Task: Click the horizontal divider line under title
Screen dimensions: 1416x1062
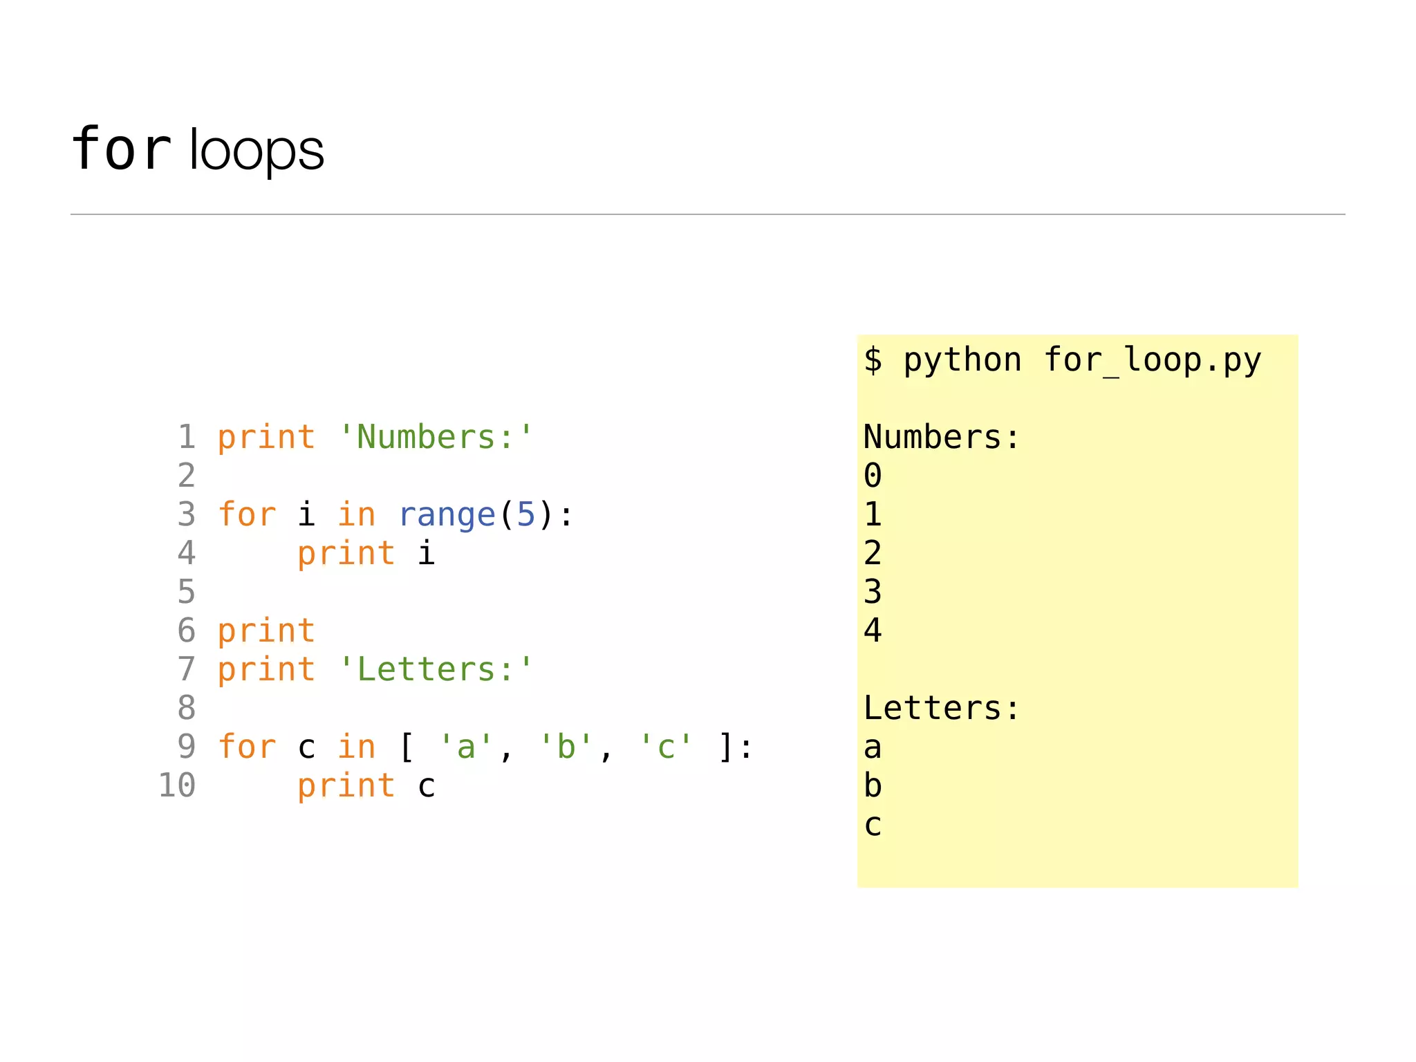Action: pyautogui.click(x=707, y=214)
